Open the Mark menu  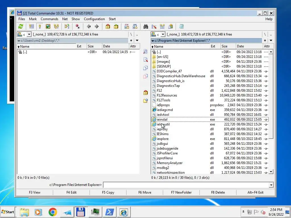point(33,19)
